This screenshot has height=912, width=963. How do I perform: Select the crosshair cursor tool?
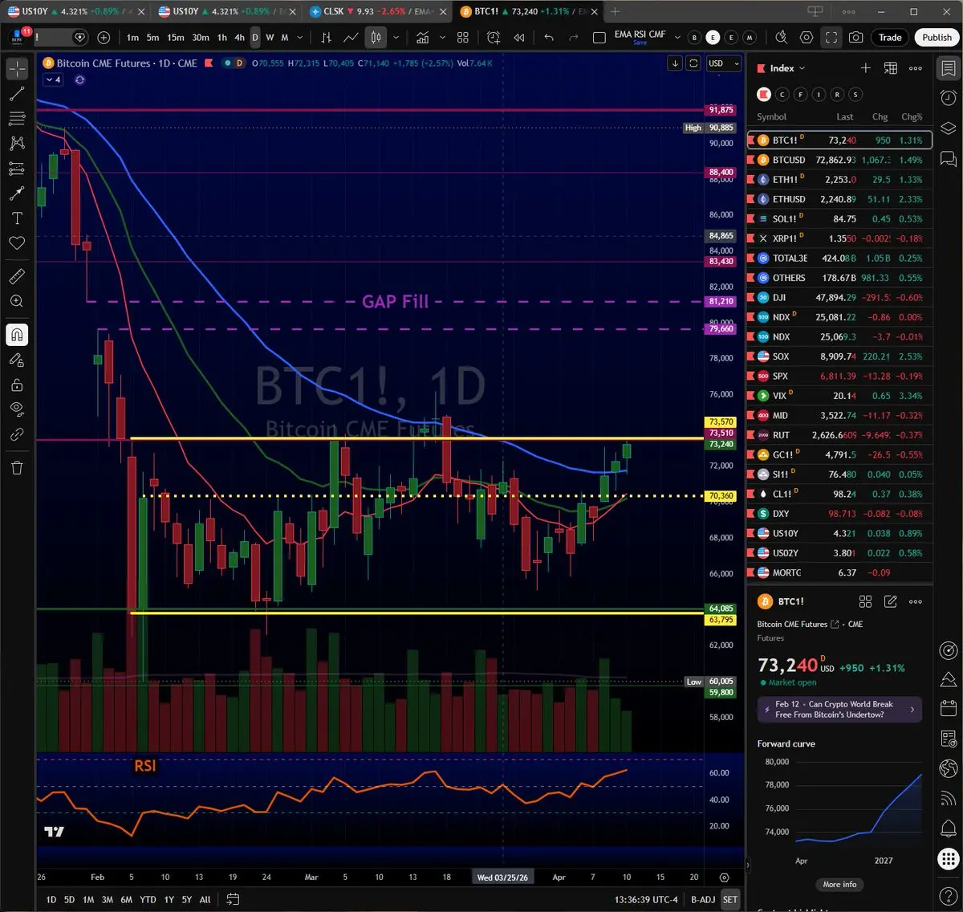point(17,69)
